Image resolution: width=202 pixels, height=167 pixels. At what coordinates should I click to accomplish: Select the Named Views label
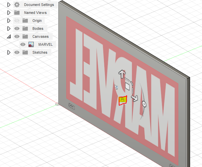click(35, 13)
